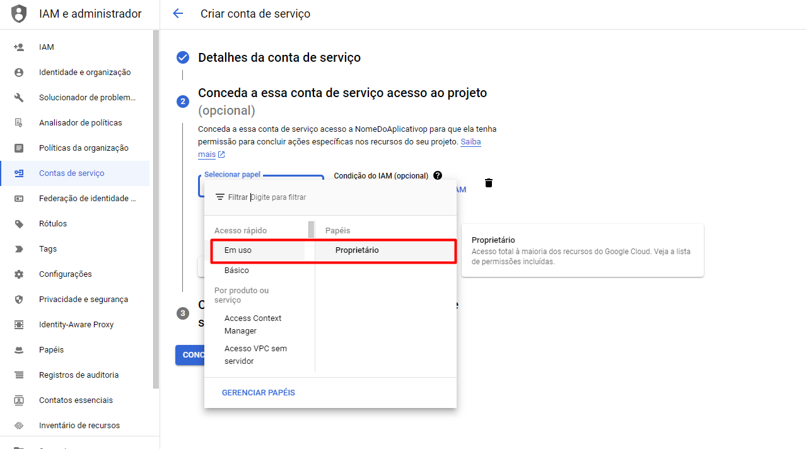Click the IAM person-add icon in sidebar

coord(19,47)
